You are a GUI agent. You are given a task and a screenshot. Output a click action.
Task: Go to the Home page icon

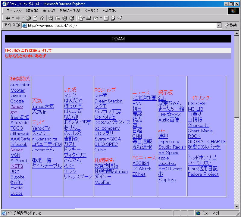(42, 18)
